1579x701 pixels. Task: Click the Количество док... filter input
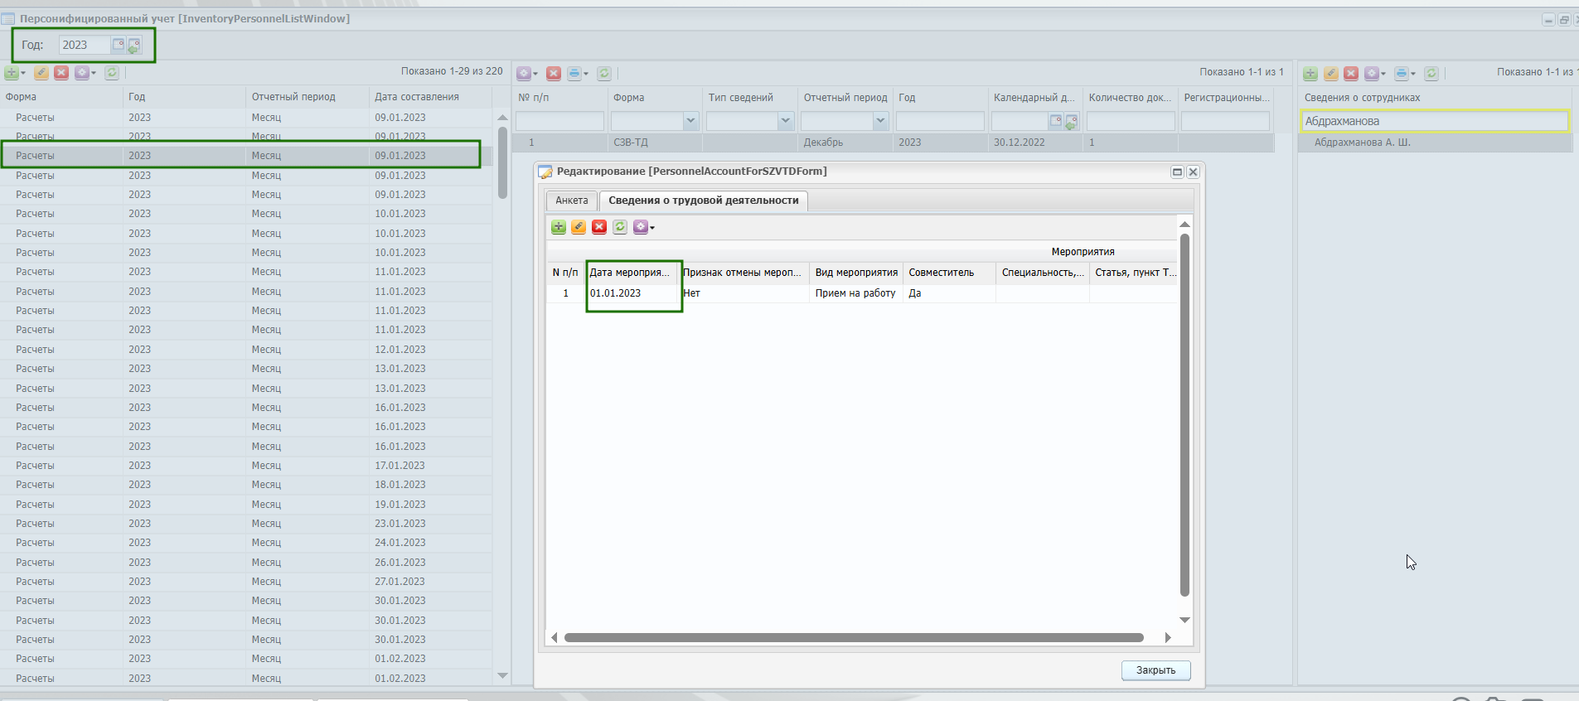pos(1131,121)
